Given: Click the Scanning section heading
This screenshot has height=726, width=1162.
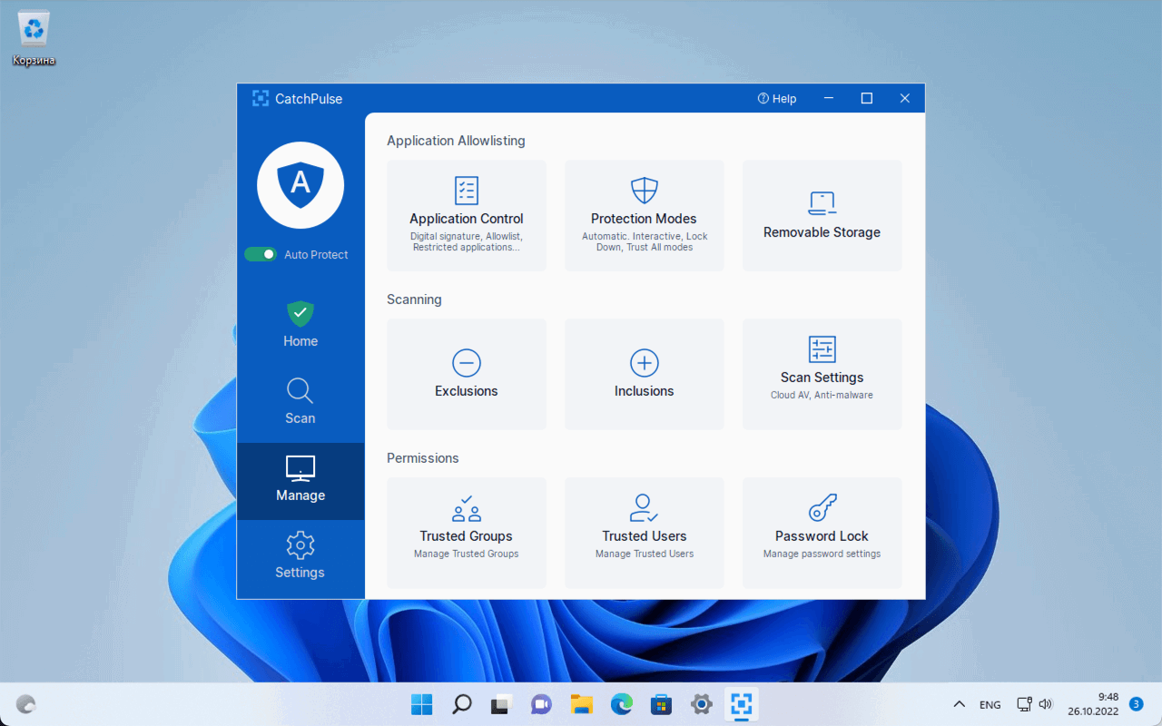Looking at the screenshot, I should click(414, 299).
